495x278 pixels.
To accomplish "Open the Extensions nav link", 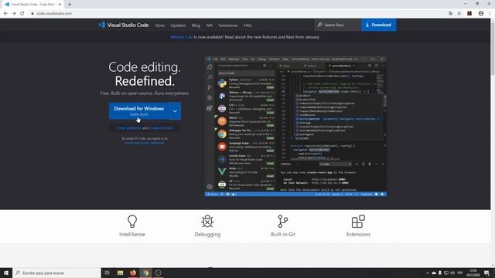I will point(228,25).
